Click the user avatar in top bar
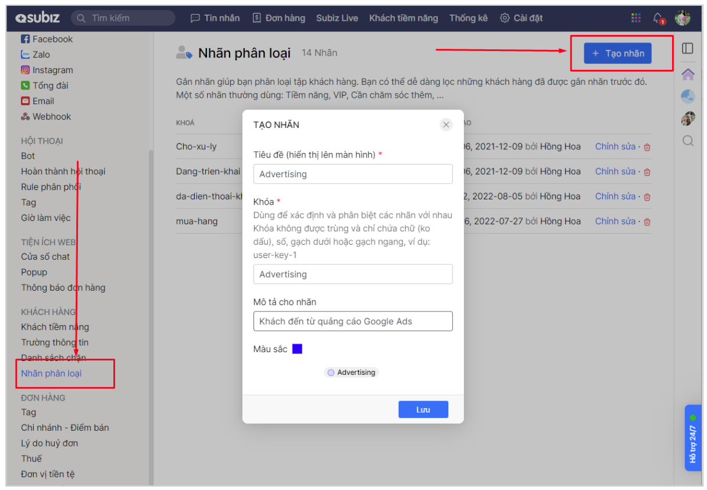 (x=682, y=18)
